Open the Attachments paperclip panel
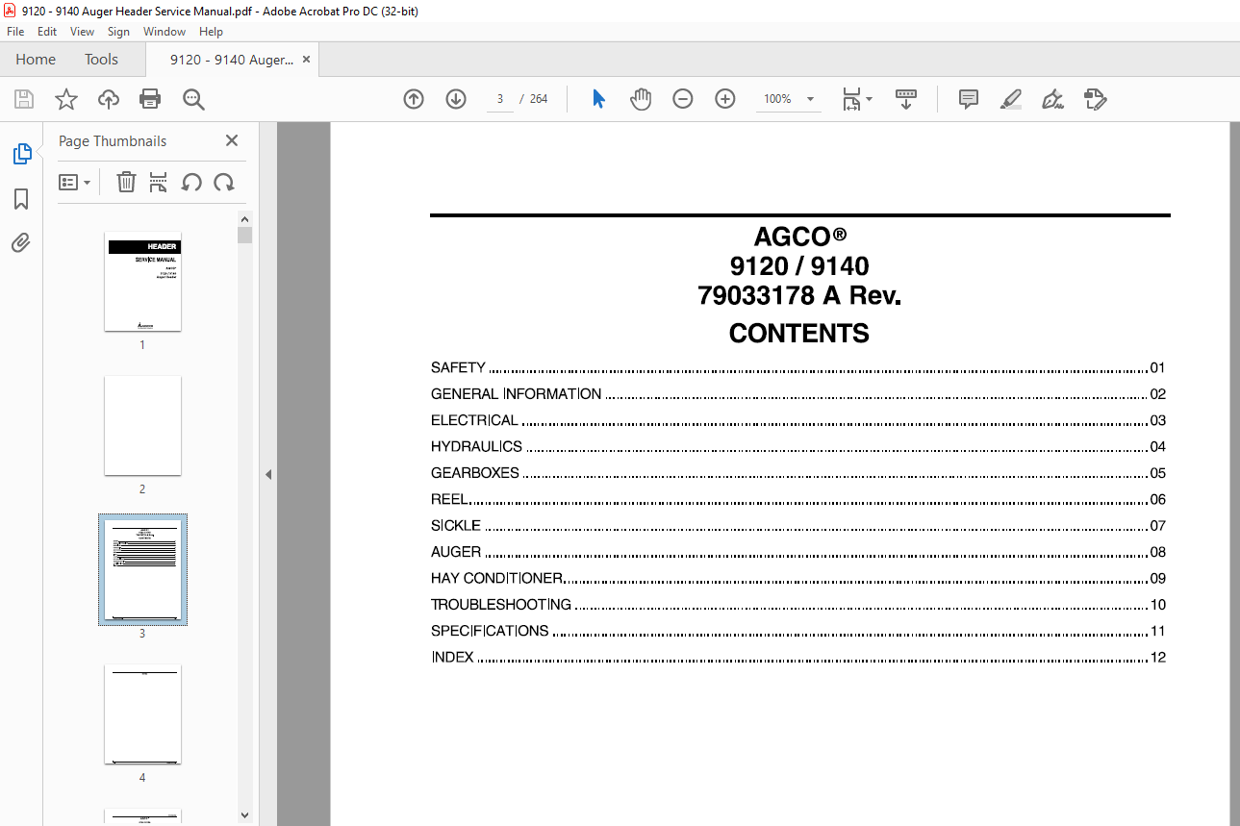1240x826 pixels. (21, 242)
